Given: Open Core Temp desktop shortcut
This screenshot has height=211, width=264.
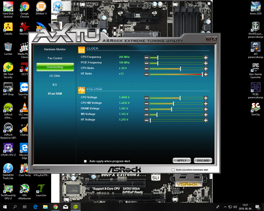Looking at the screenshot, I should point(25,170).
